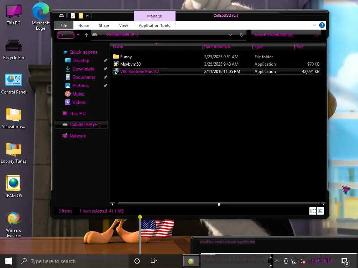Open Task View on the taskbar
The width and height of the screenshot is (358, 268).
[x=154, y=261]
